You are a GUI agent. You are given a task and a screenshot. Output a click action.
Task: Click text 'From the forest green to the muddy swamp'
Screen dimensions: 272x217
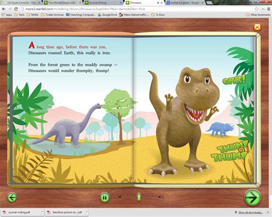click(70, 65)
